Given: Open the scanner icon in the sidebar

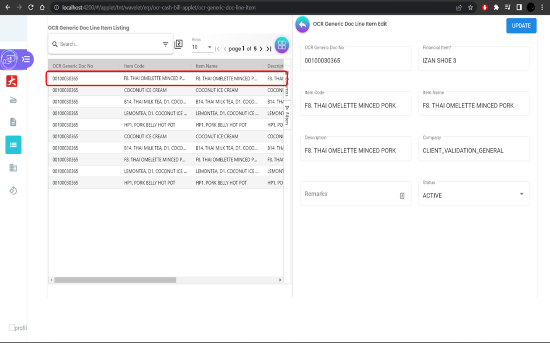Looking at the screenshot, I should click(x=13, y=100).
